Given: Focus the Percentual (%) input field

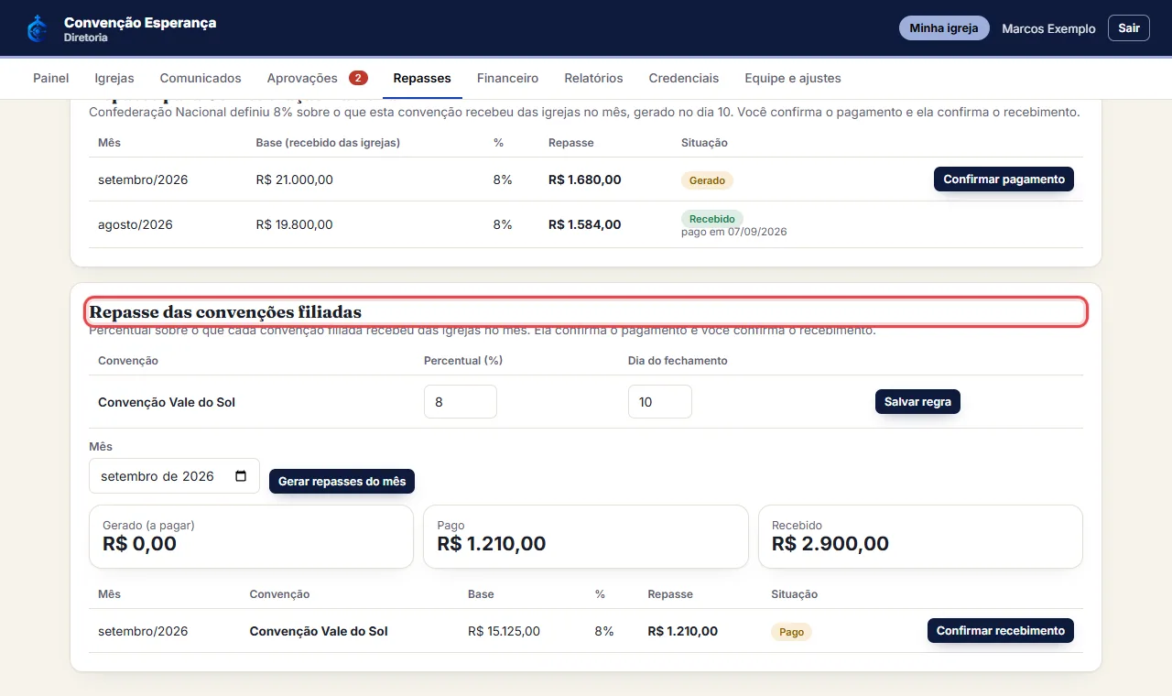Looking at the screenshot, I should pos(461,401).
